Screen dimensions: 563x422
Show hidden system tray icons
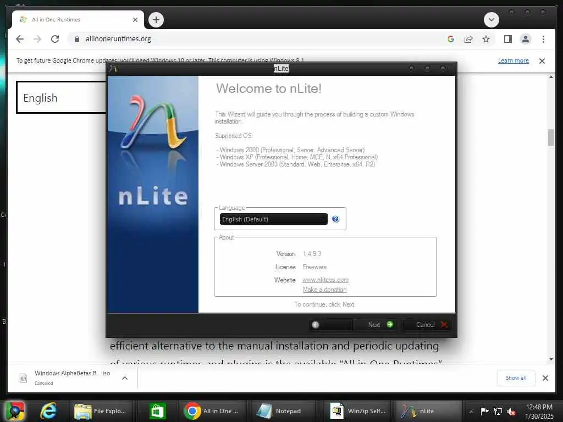tap(471, 411)
